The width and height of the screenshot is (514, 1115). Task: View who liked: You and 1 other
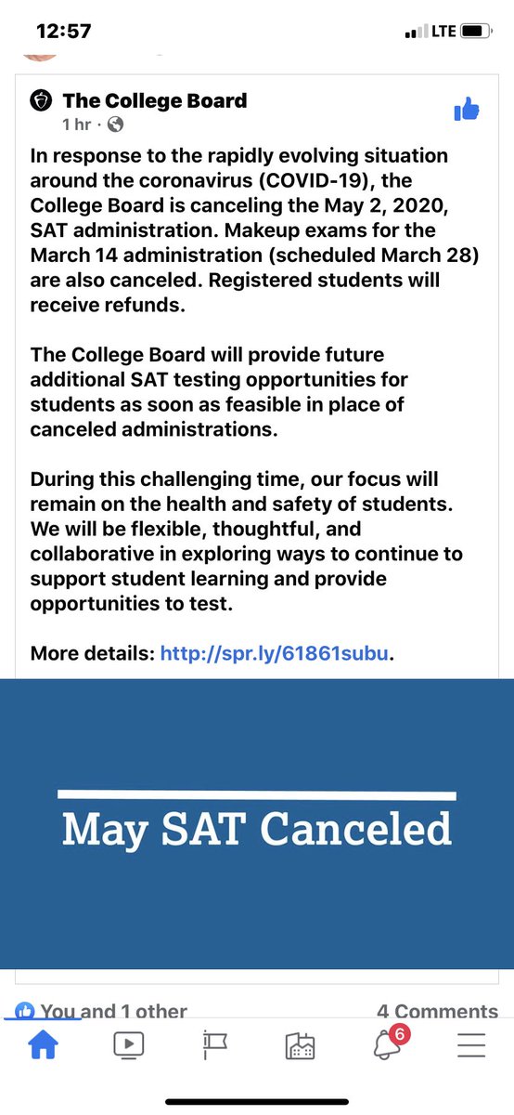(x=113, y=1011)
